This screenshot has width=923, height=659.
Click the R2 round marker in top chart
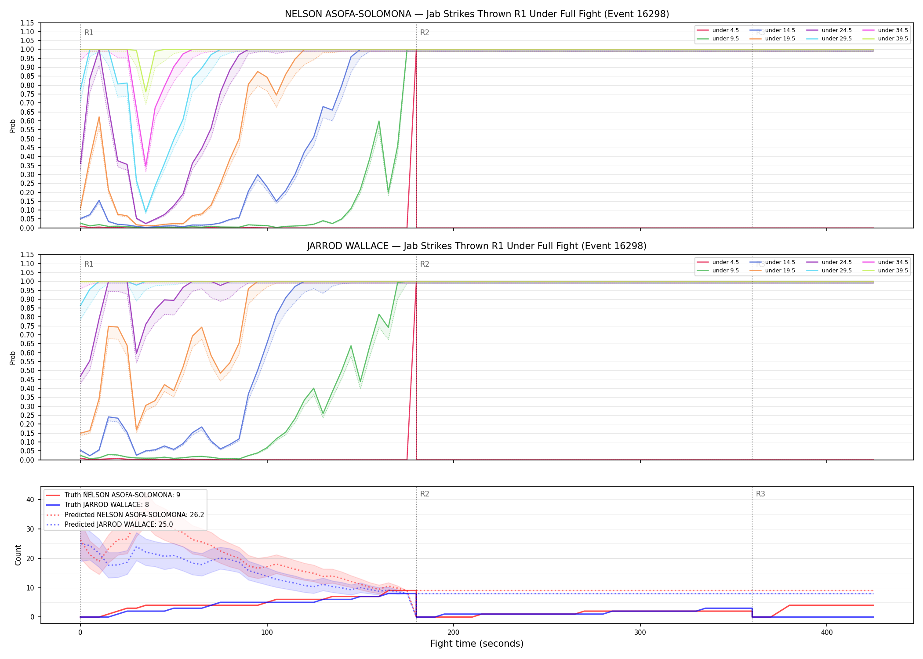click(x=425, y=33)
